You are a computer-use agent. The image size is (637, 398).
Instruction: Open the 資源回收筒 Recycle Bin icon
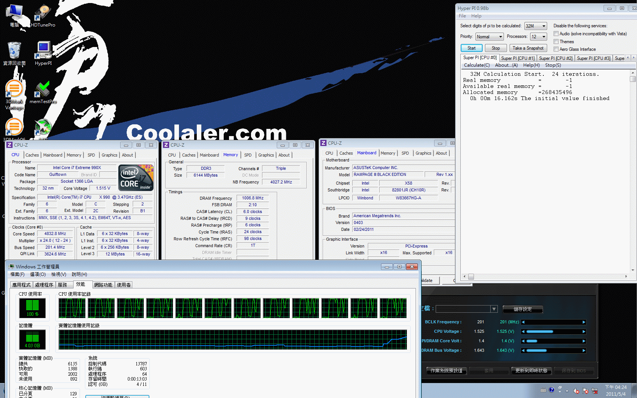tap(14, 53)
